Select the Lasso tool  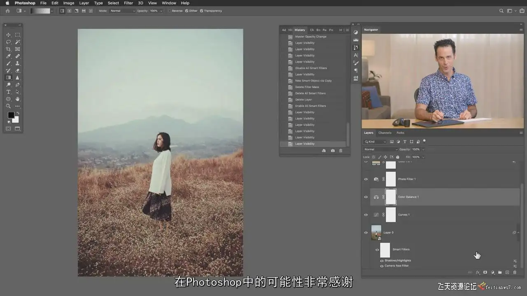(8, 42)
